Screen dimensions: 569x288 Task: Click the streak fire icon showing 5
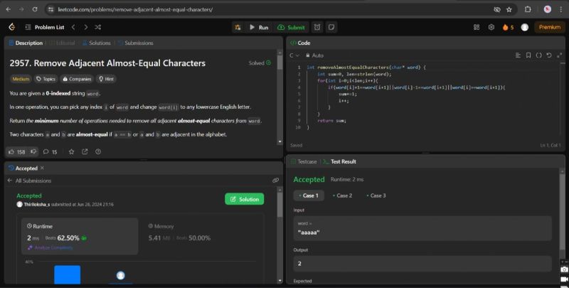coord(508,27)
